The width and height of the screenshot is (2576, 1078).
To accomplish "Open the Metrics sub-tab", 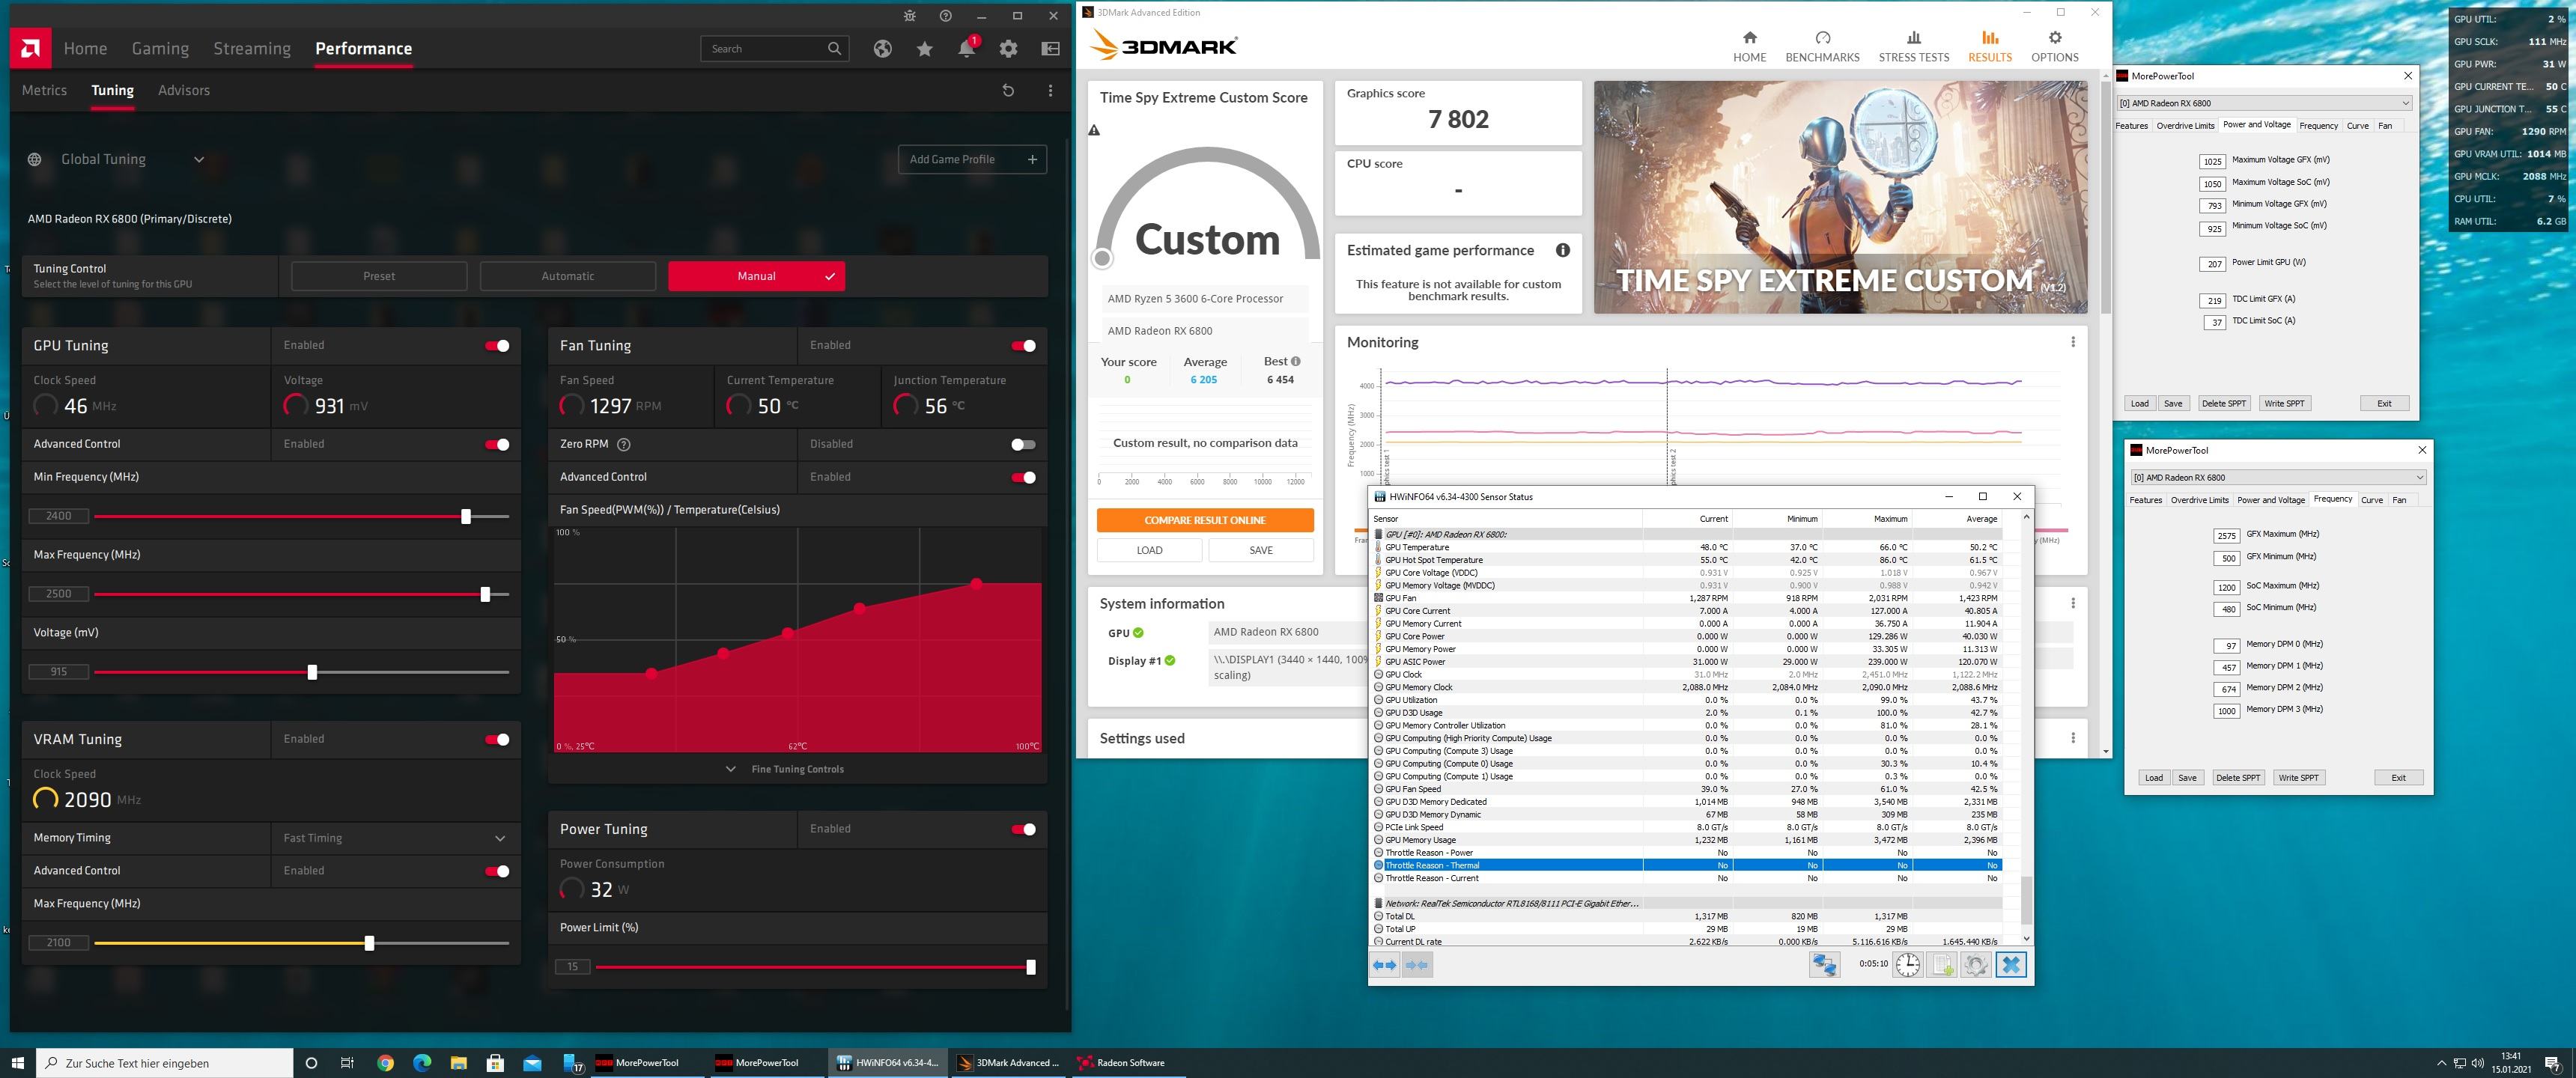I will tap(44, 91).
